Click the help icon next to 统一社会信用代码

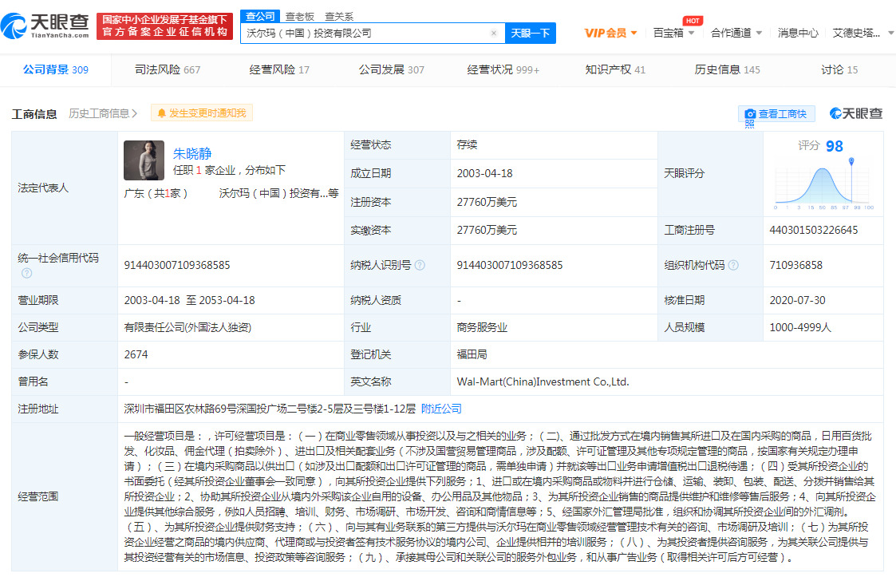pyautogui.click(x=26, y=274)
